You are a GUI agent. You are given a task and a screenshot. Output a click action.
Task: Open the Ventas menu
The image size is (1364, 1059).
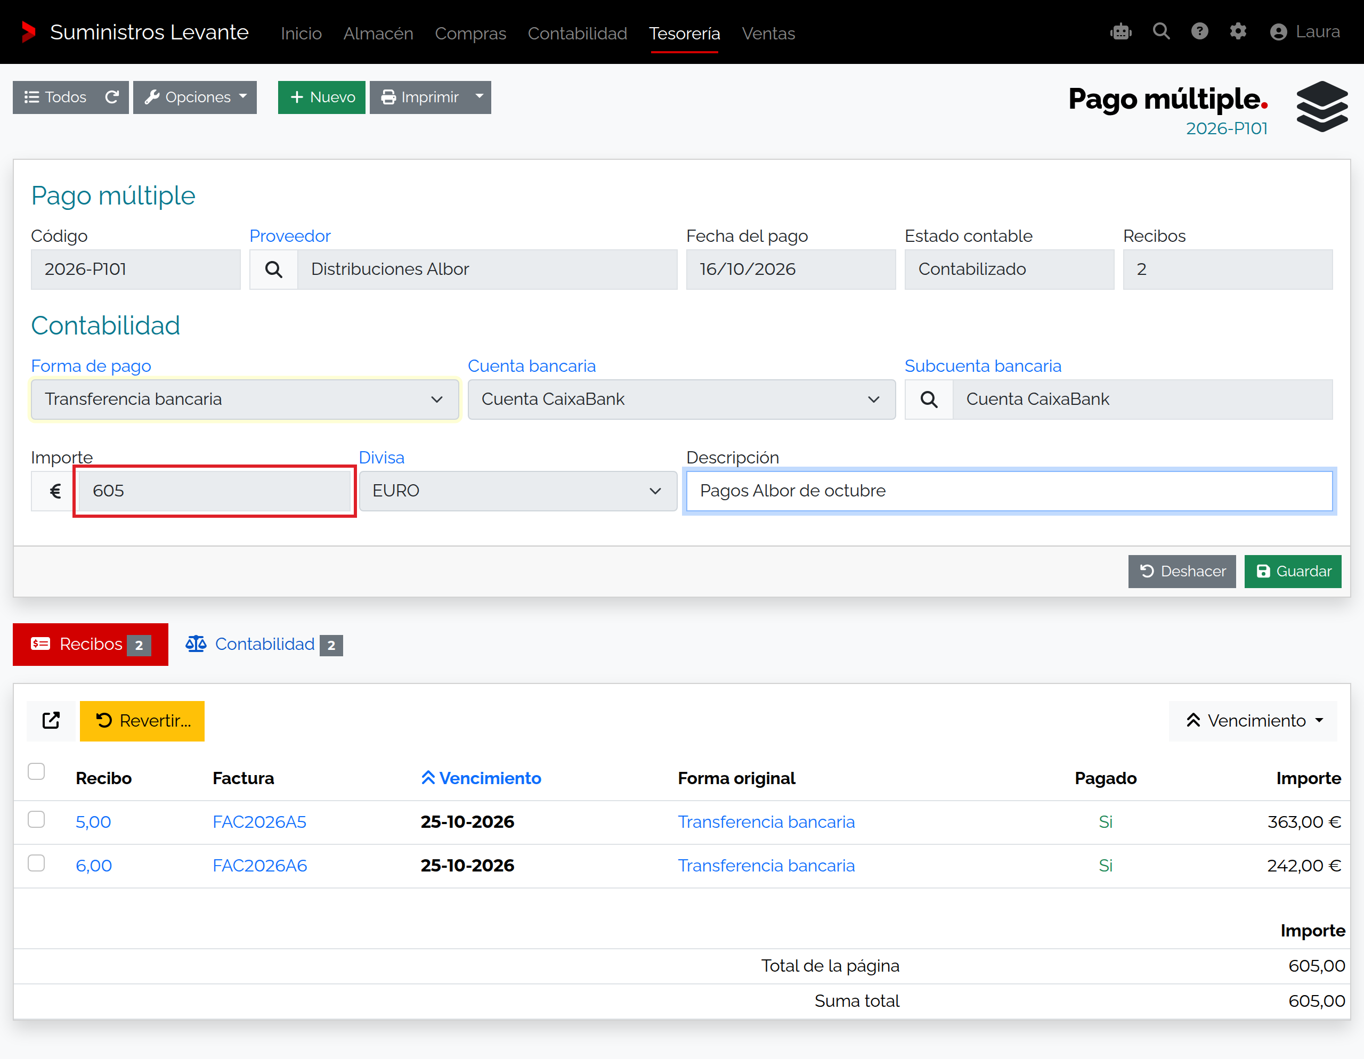click(x=768, y=33)
